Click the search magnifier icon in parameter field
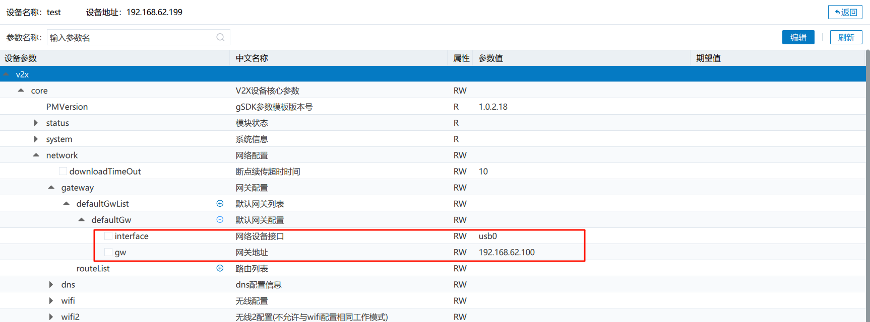Screen dimensions: 870x322 pos(220,37)
